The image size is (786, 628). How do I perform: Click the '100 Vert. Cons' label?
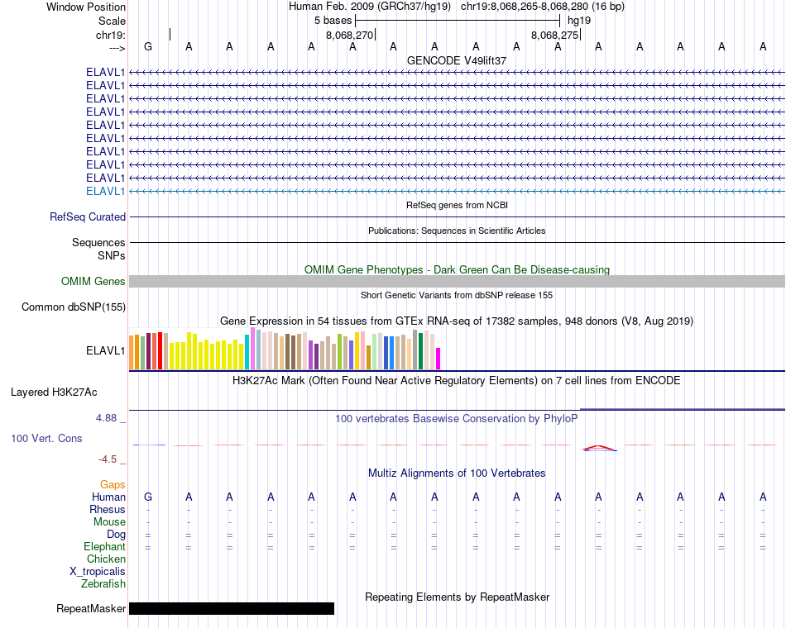[46, 438]
